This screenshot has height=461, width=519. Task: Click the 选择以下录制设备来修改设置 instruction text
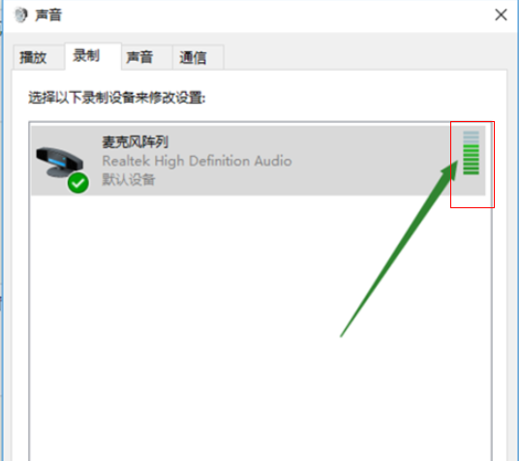117,98
